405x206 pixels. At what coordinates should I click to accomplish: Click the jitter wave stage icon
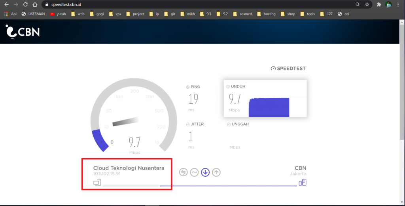[194, 172]
